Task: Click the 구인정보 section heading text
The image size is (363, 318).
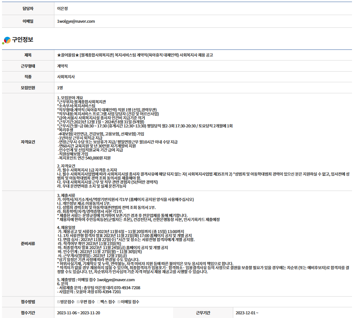Action: (23, 40)
